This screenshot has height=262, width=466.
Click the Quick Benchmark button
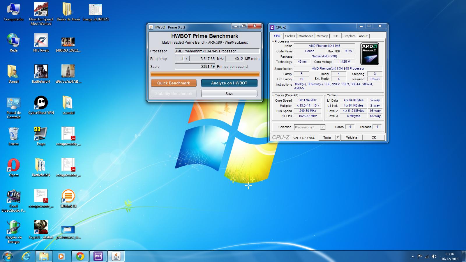[x=174, y=83]
